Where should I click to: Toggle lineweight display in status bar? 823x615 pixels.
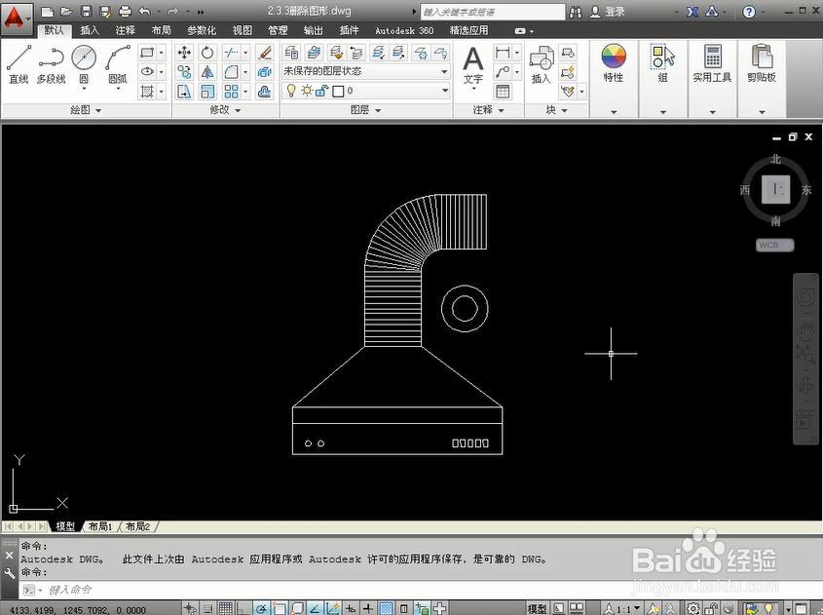pyautogui.click(x=368, y=609)
